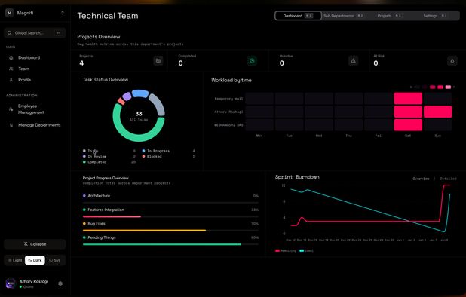Switch to the Projects tab
The height and width of the screenshot is (297, 466).
[x=389, y=16]
